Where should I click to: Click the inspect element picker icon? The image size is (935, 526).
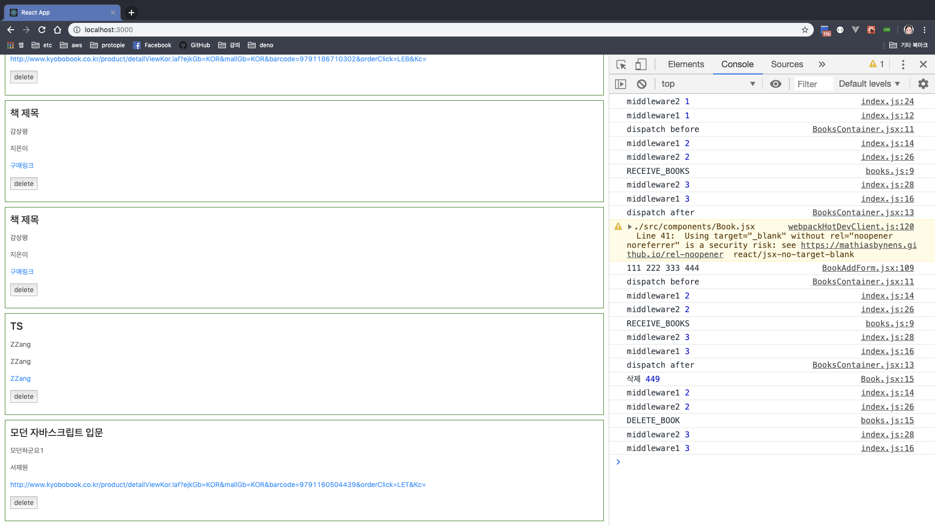pyautogui.click(x=621, y=64)
